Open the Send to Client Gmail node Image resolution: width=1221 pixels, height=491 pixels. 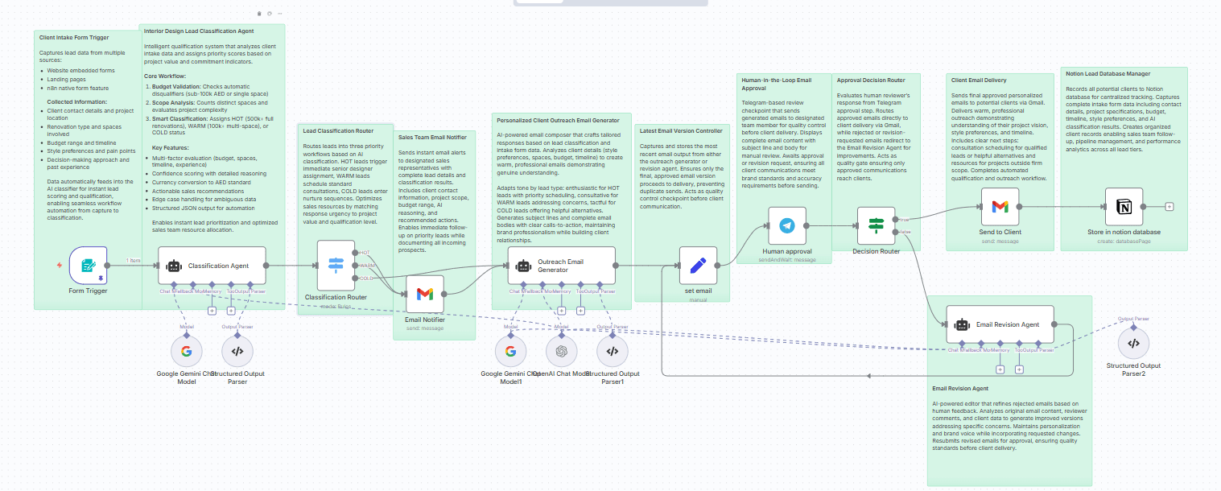(x=999, y=206)
